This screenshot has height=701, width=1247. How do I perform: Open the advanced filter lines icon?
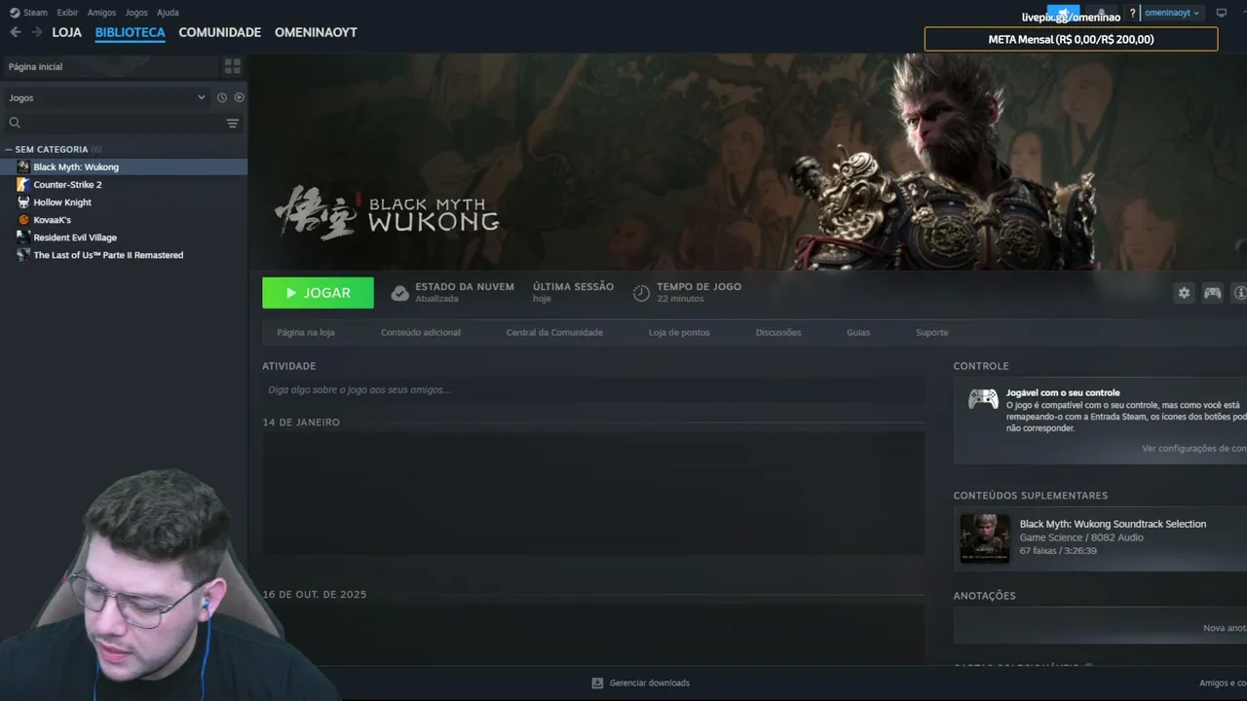point(232,123)
